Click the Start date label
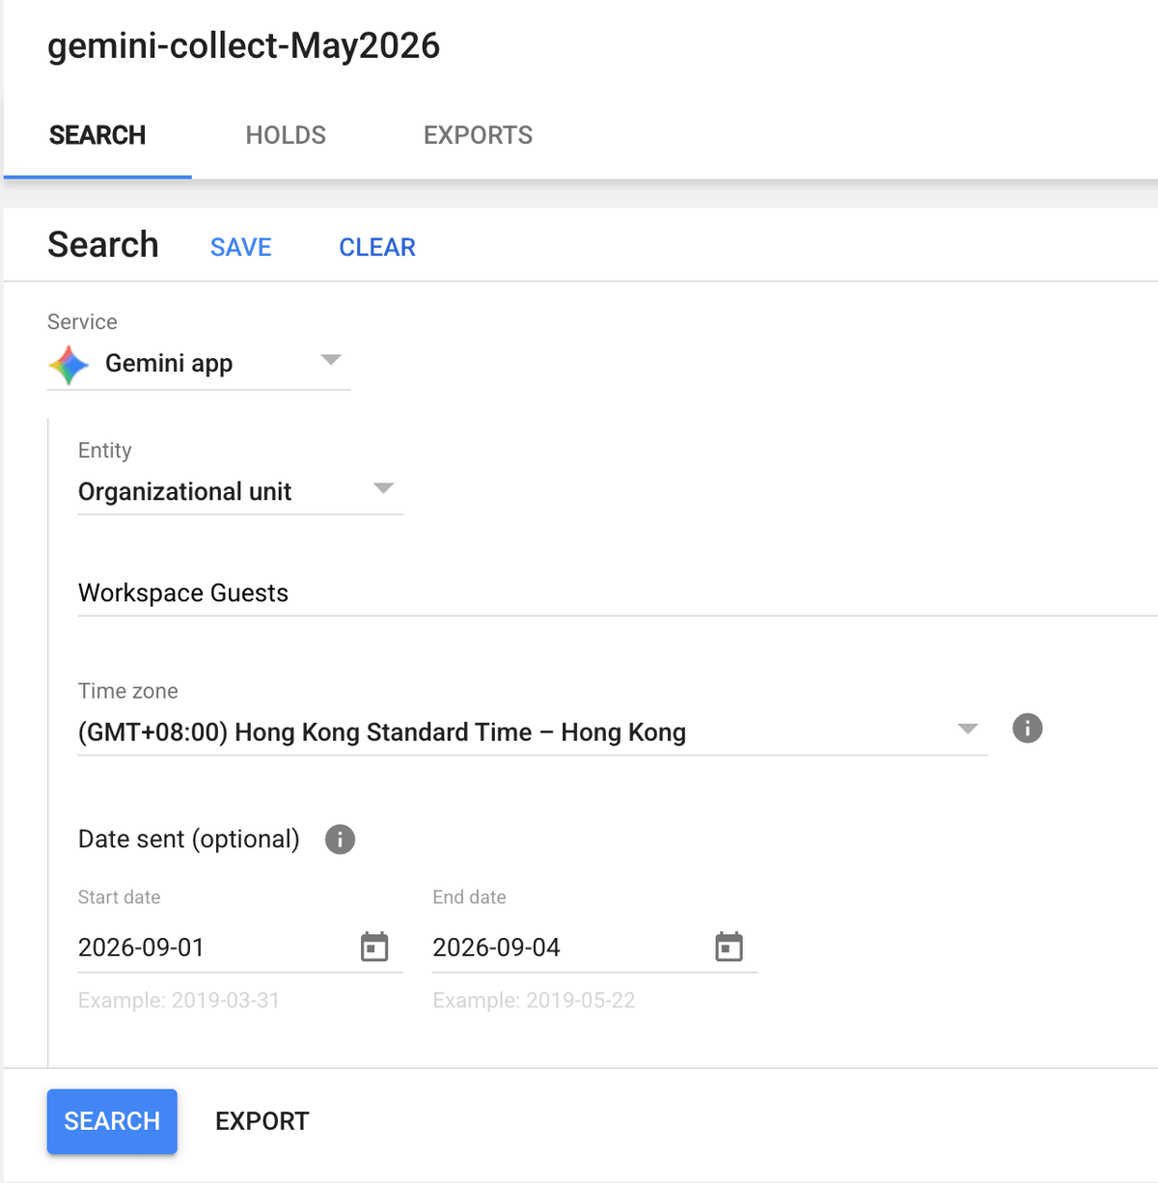This screenshot has height=1183, width=1158. (x=120, y=897)
